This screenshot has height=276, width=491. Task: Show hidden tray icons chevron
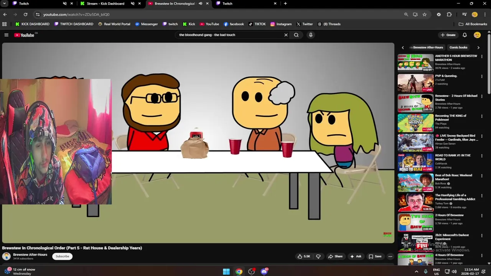pos(417,271)
